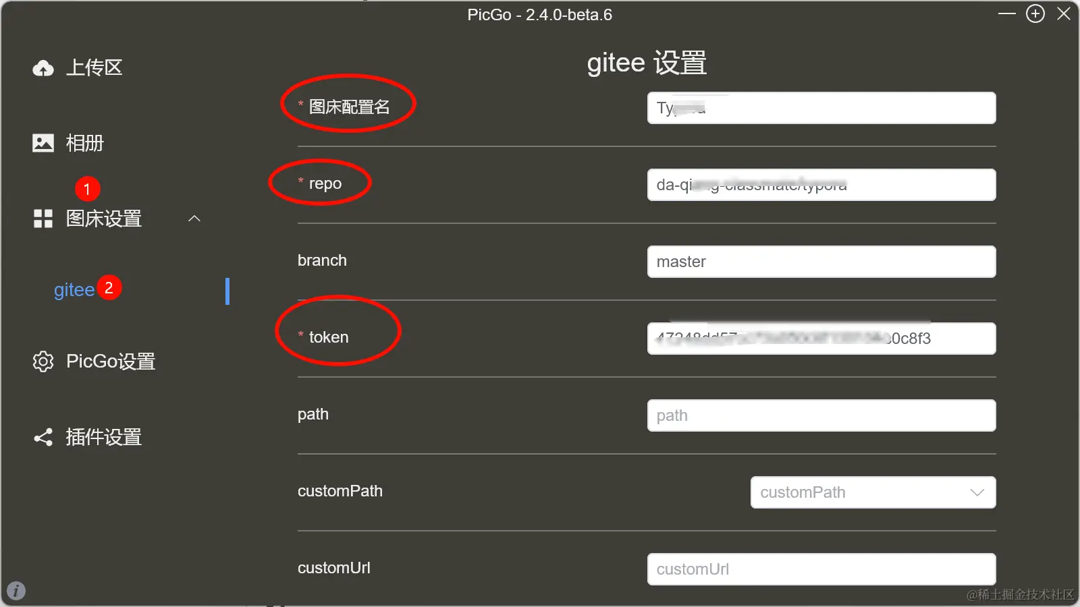The image size is (1080, 607).
Task: Open PicGo设置 from the sidebar
Action: point(111,362)
